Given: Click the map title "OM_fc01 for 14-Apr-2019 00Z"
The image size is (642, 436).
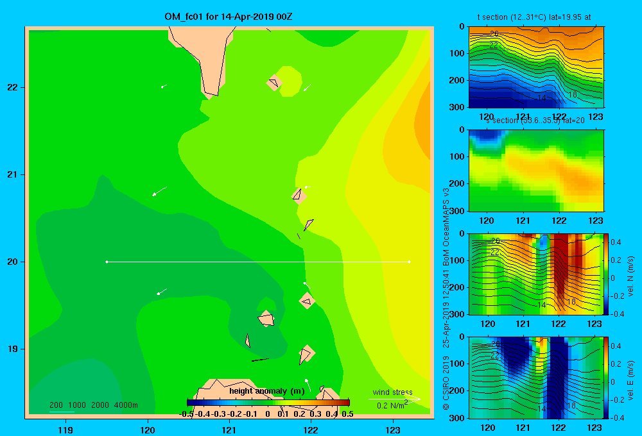Looking at the screenshot, I should 228,17.
